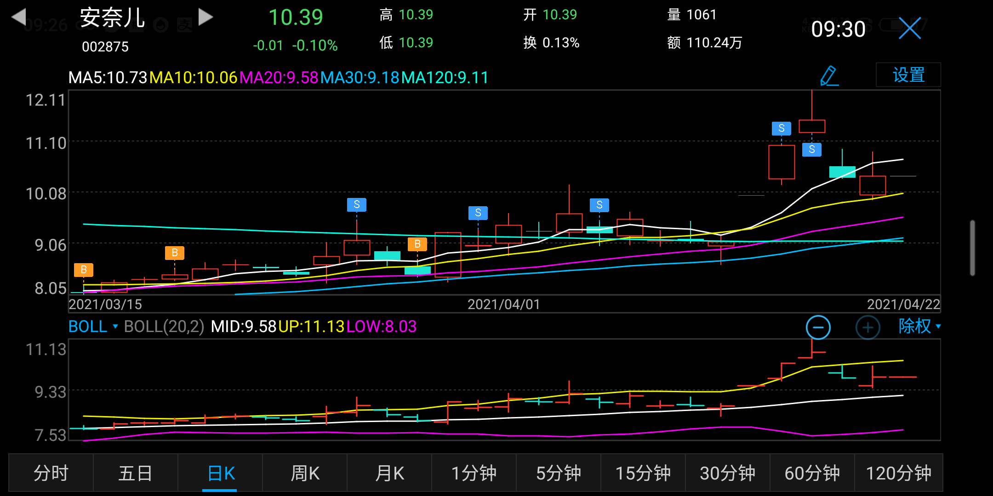Close the landscape chart view
Screen dimensions: 993x496
(x=910, y=28)
